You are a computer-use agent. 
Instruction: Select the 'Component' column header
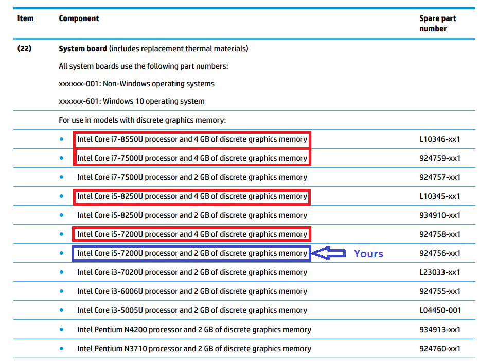[x=79, y=18]
